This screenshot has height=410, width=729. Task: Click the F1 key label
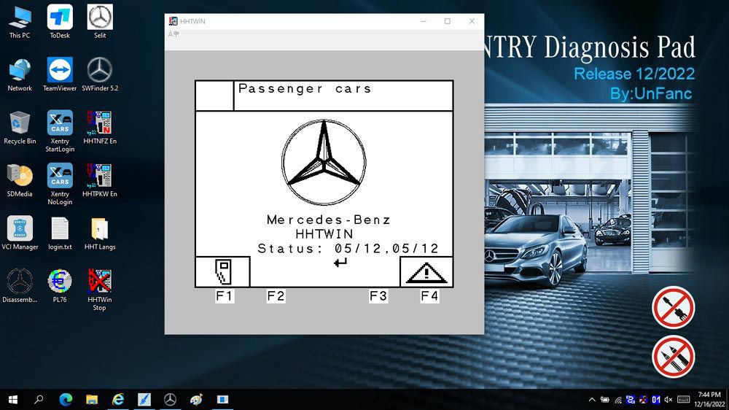click(x=225, y=296)
